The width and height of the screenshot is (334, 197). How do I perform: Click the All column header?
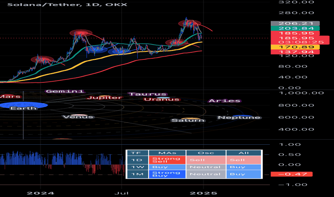click(244, 153)
